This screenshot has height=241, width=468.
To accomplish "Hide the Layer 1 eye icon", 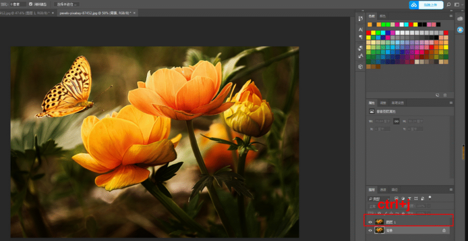I will (370, 222).
